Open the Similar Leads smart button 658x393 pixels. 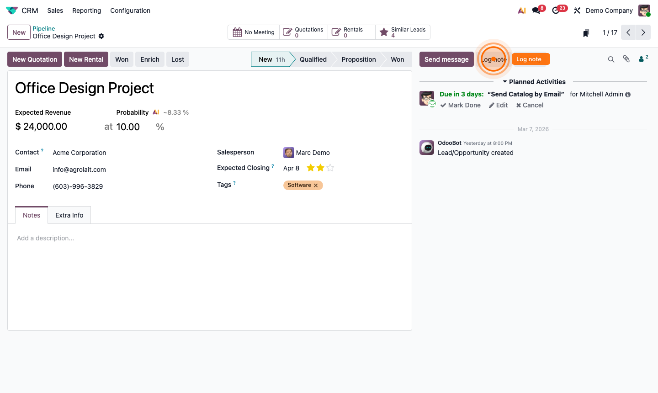coord(403,32)
